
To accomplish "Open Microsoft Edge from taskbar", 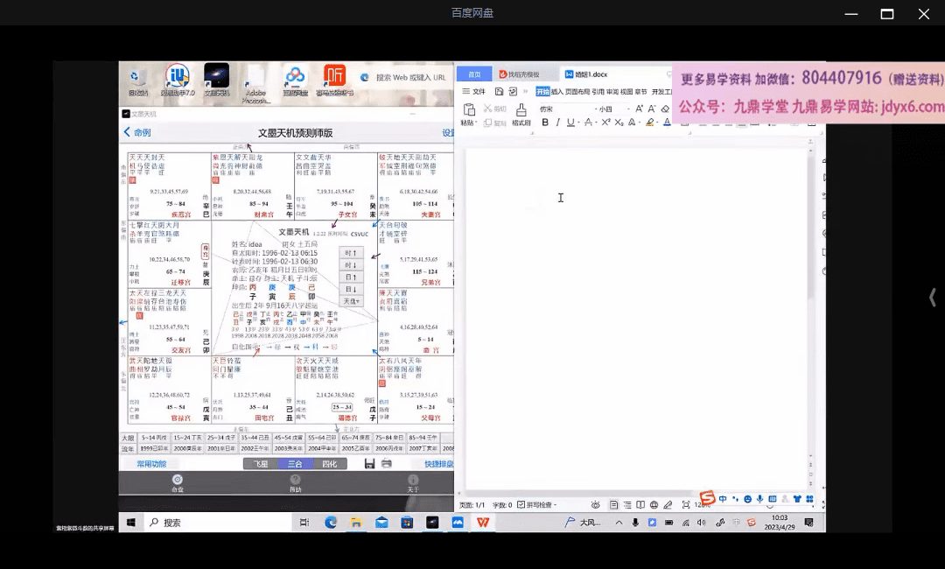I will pyautogui.click(x=331, y=523).
